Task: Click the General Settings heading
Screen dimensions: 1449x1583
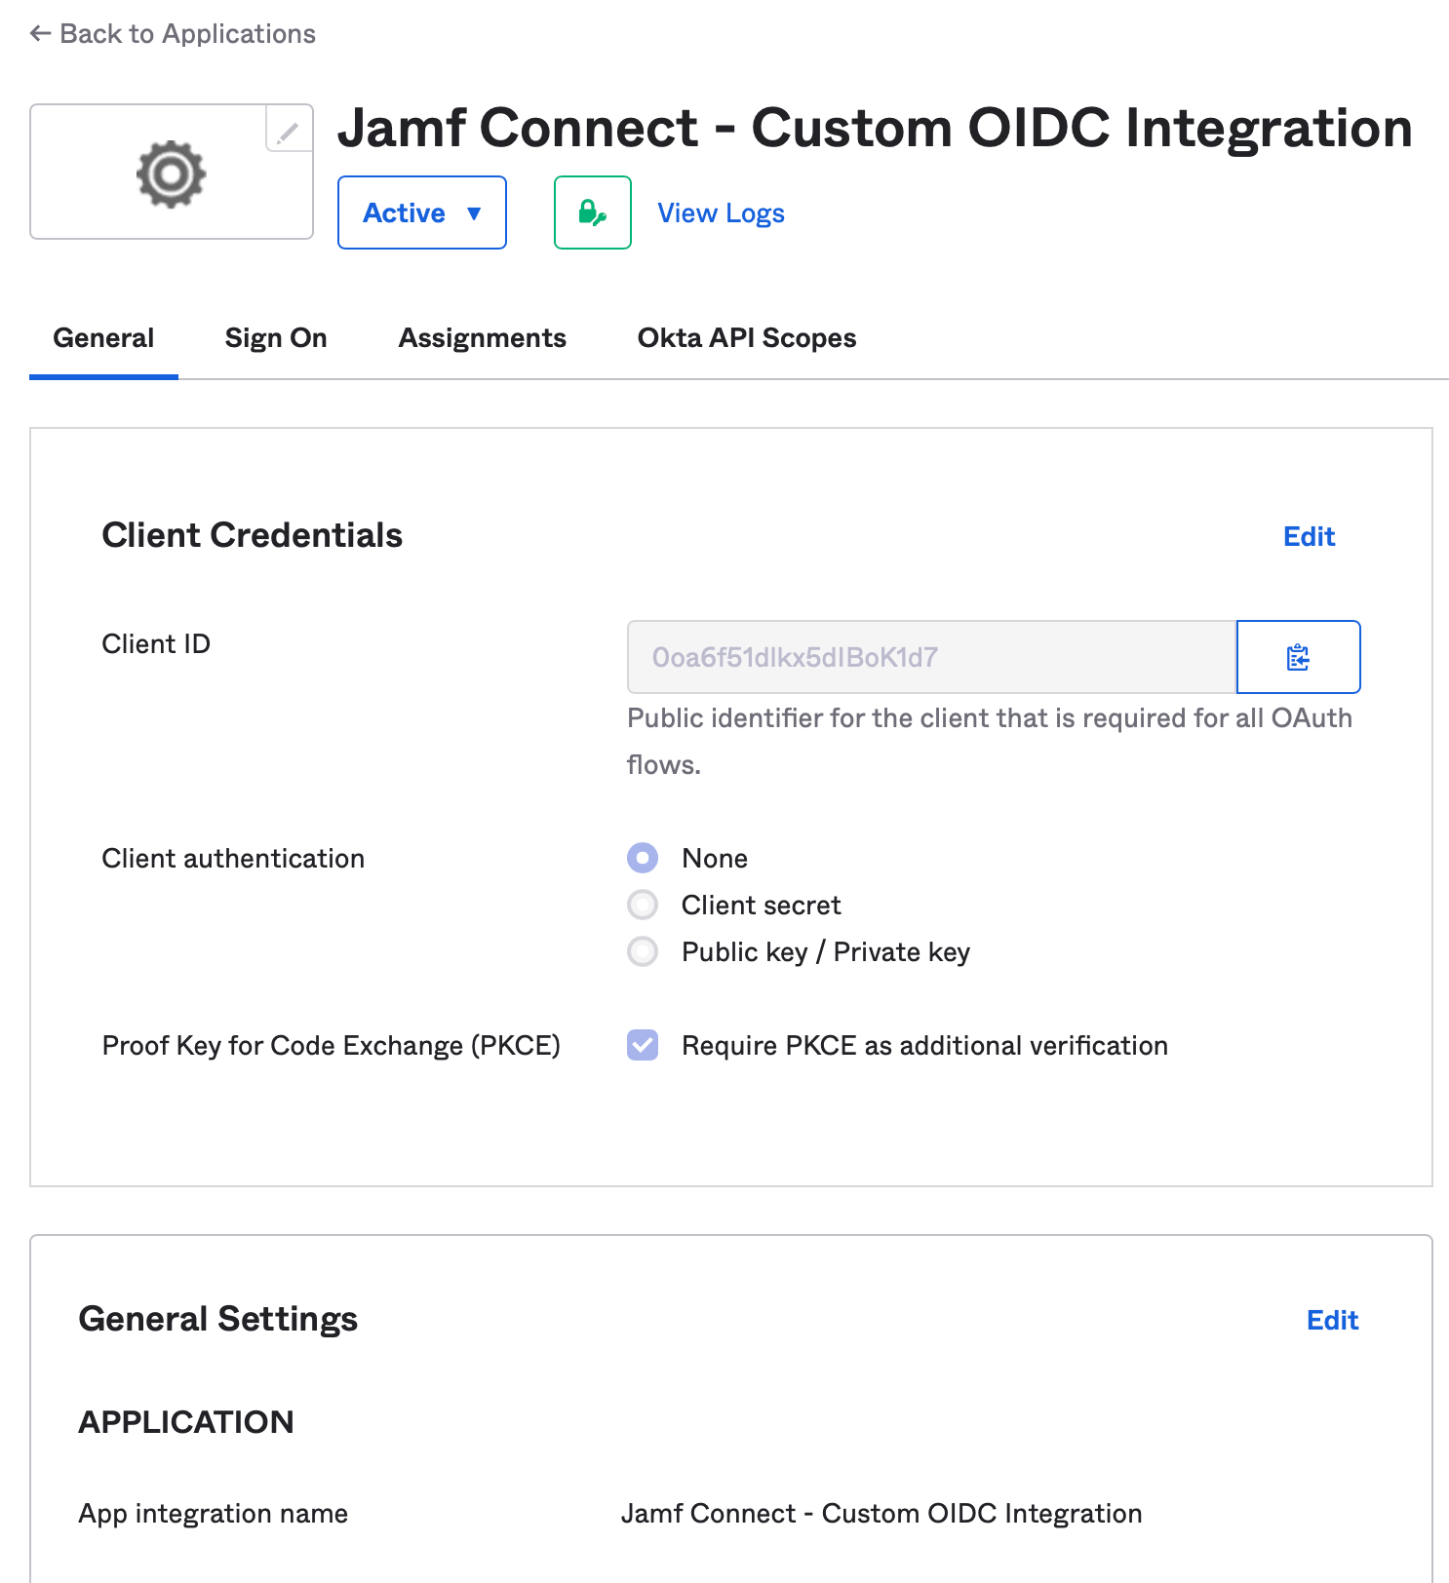Action: tap(218, 1319)
